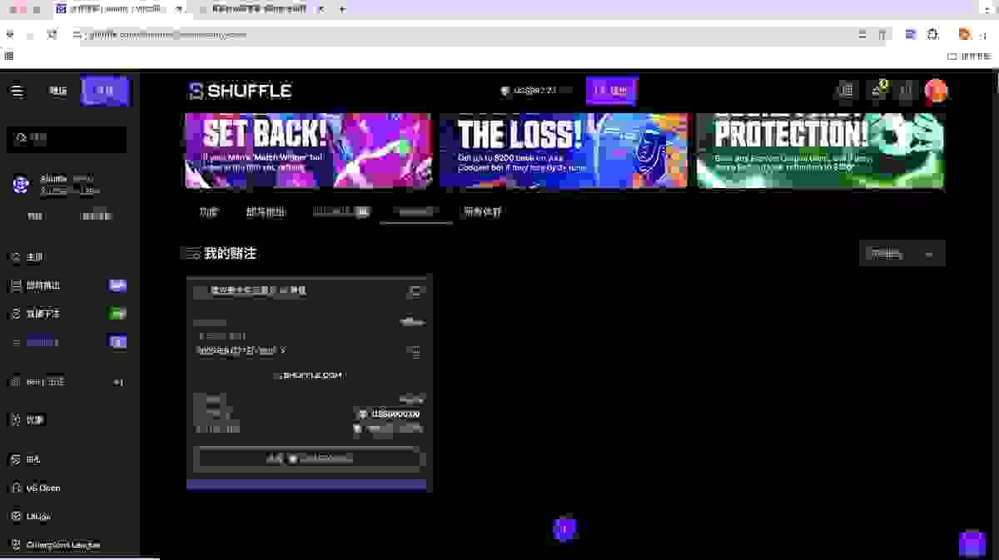Click the purple circular page indicator
The width and height of the screenshot is (999, 560).
tap(564, 528)
